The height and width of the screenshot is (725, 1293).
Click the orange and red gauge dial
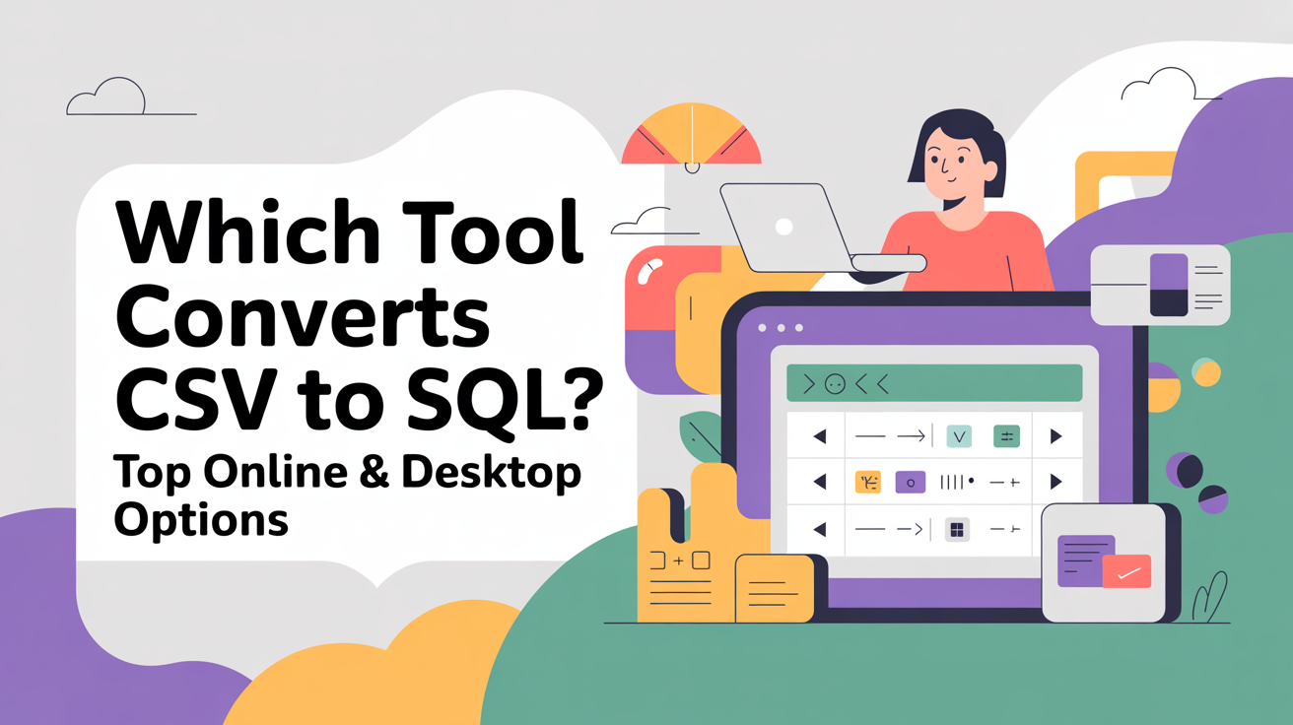pos(692,136)
